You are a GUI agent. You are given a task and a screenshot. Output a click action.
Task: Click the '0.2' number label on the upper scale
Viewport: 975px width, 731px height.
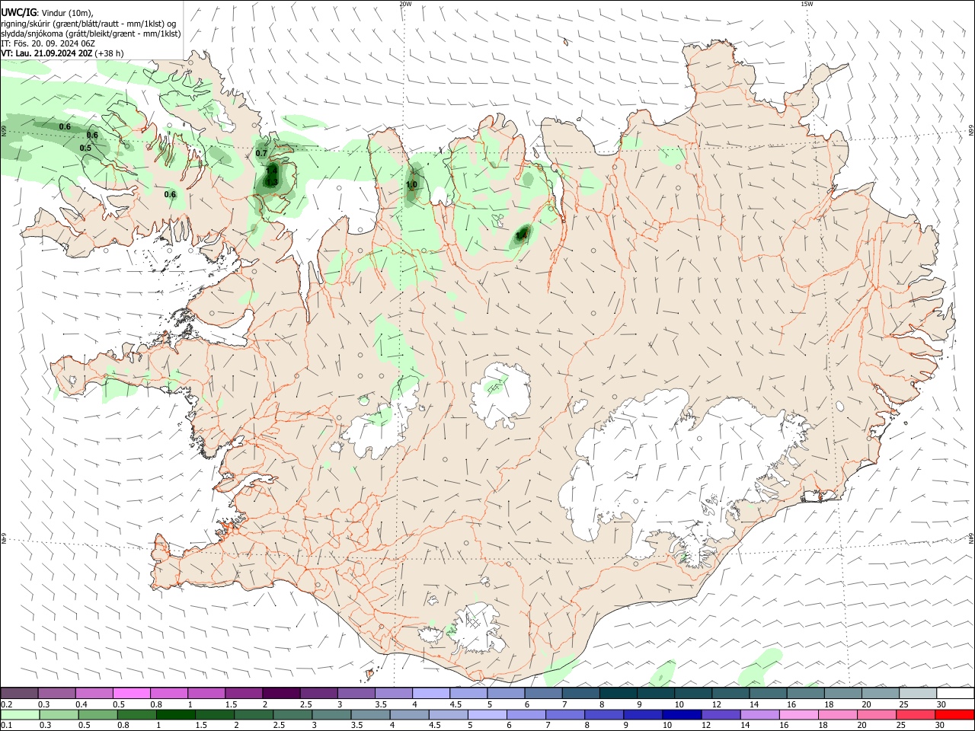tap(6, 704)
